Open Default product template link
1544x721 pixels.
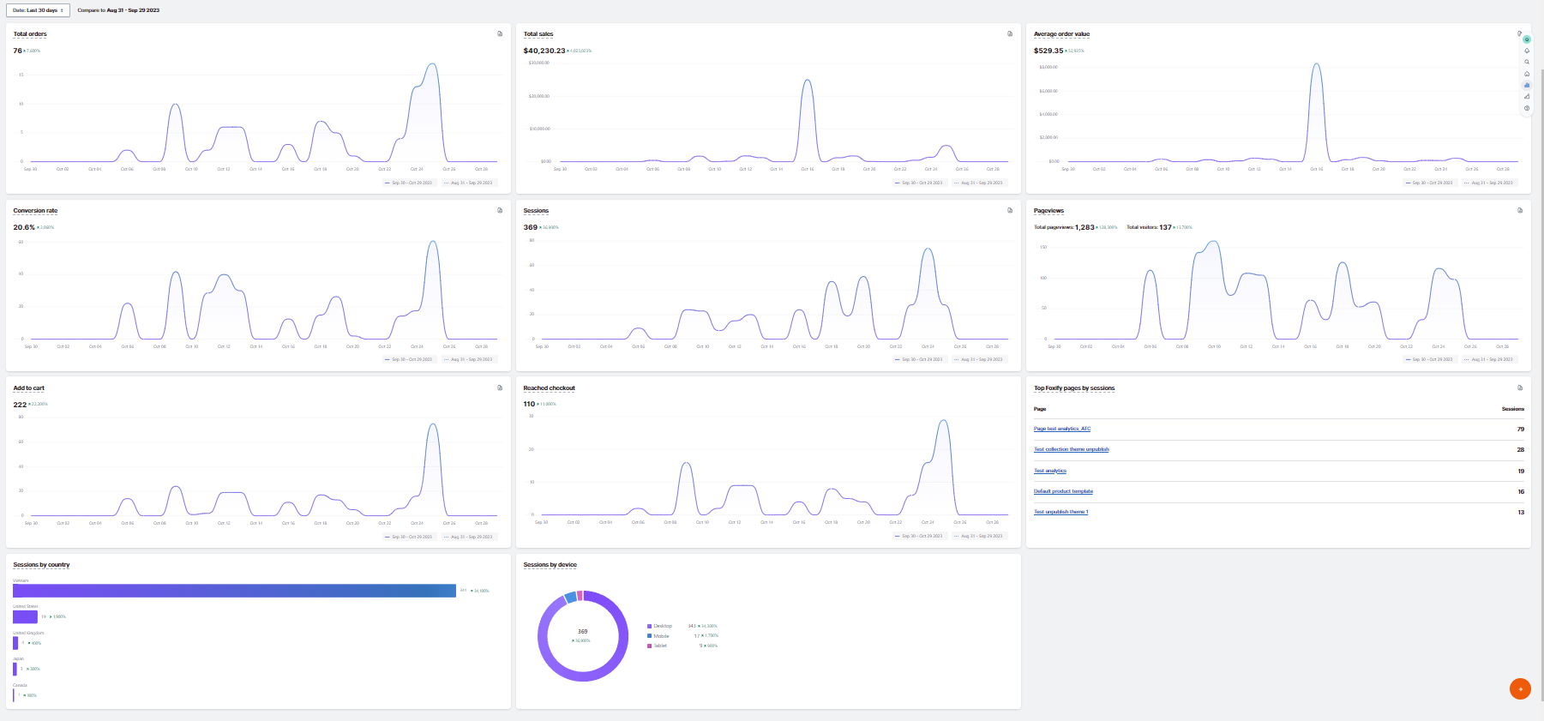point(1063,491)
